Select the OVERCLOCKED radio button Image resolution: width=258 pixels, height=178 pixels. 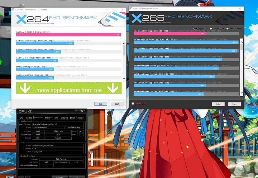pyautogui.click(x=228, y=28)
